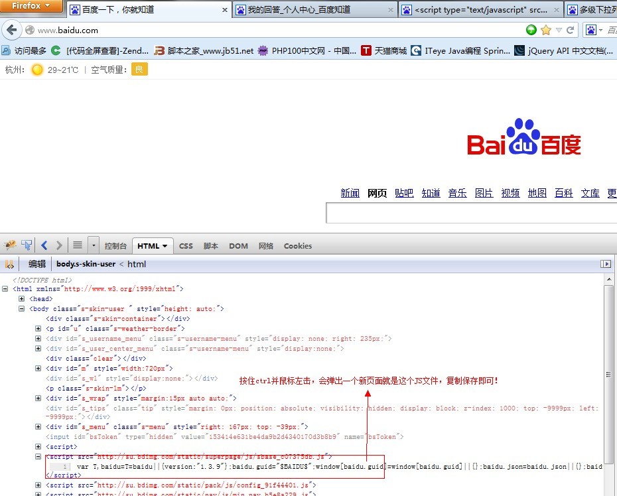Bookmark the page with the star icon
The width and height of the screenshot is (617, 496).
(546, 30)
